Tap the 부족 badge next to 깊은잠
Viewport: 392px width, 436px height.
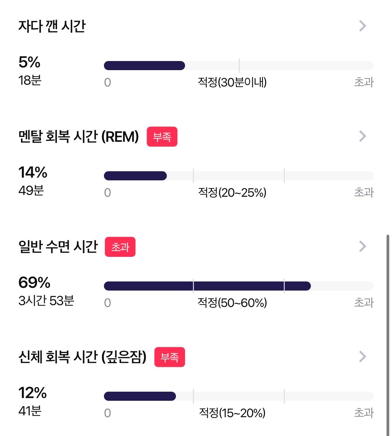[170, 357]
